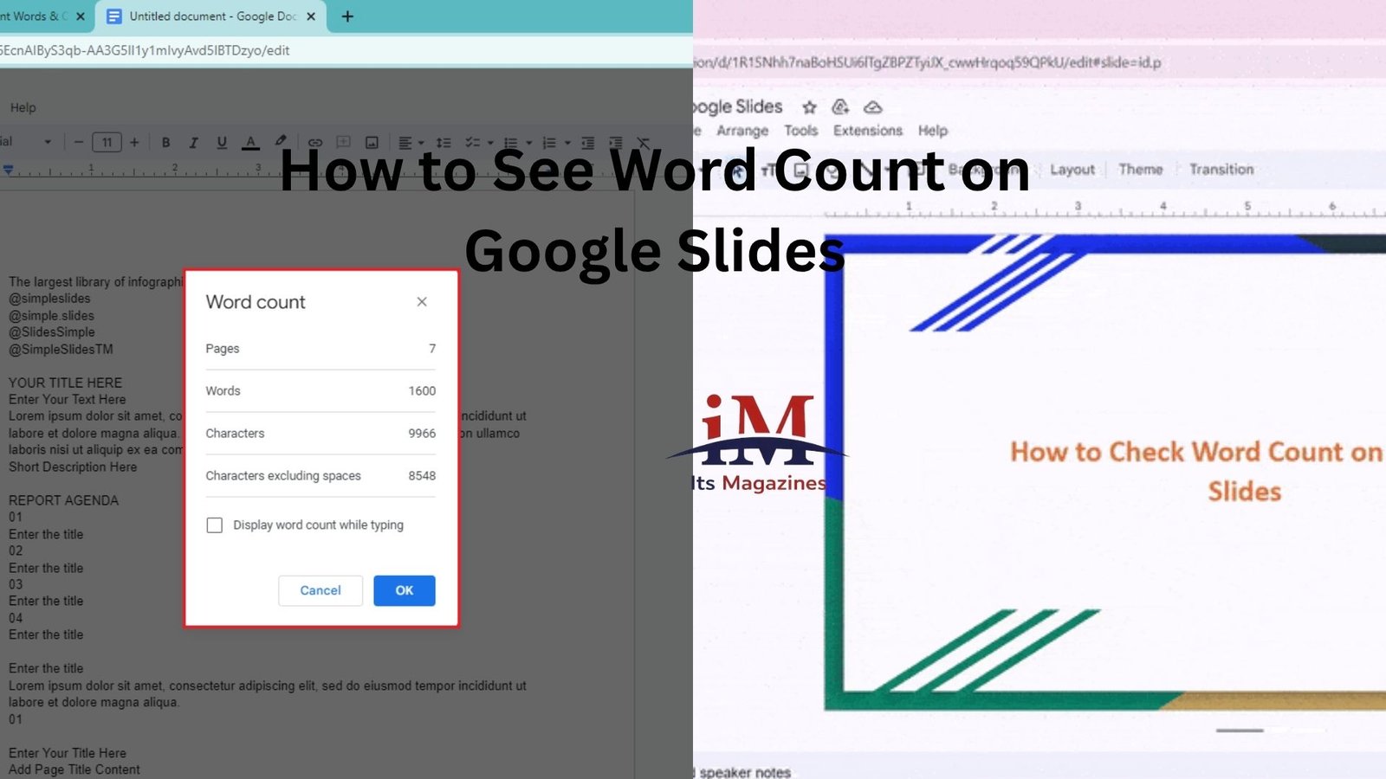Screen dimensions: 1386x779
Task: Click the Theme button in Slides toolbar
Action: (1141, 170)
